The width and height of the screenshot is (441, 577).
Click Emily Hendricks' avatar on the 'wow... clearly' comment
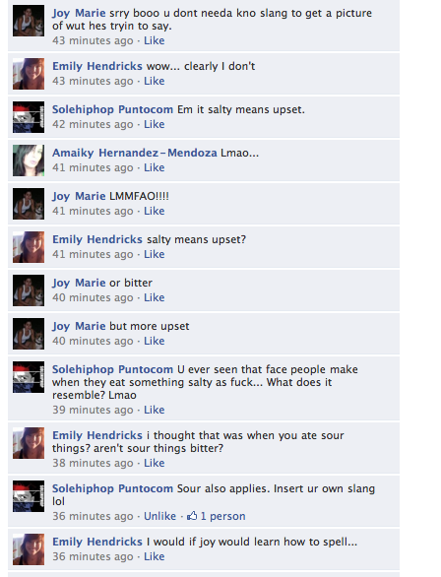point(29,74)
